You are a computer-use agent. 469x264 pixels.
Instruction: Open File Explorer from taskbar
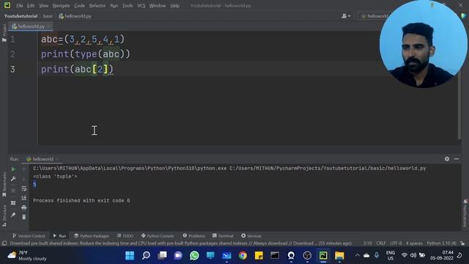339,256
